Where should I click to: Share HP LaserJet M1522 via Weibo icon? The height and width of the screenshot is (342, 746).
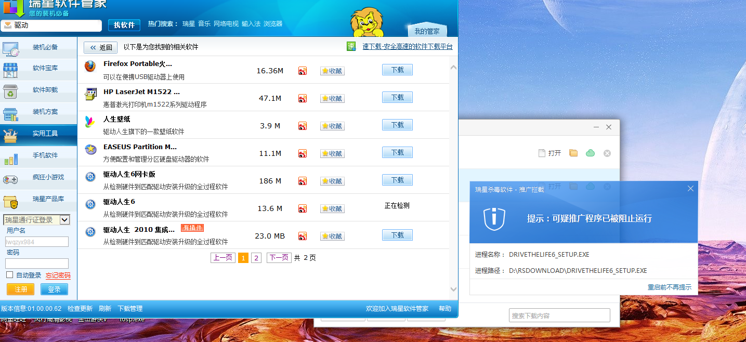click(x=303, y=98)
